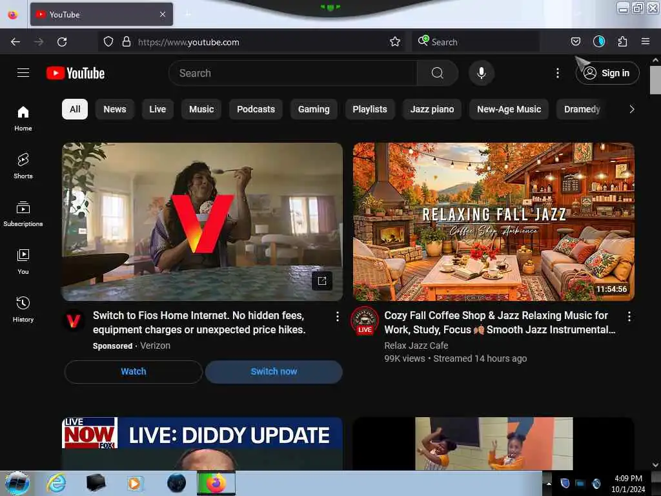Start voice search with microphone icon
Image resolution: width=661 pixels, height=496 pixels.
482,73
